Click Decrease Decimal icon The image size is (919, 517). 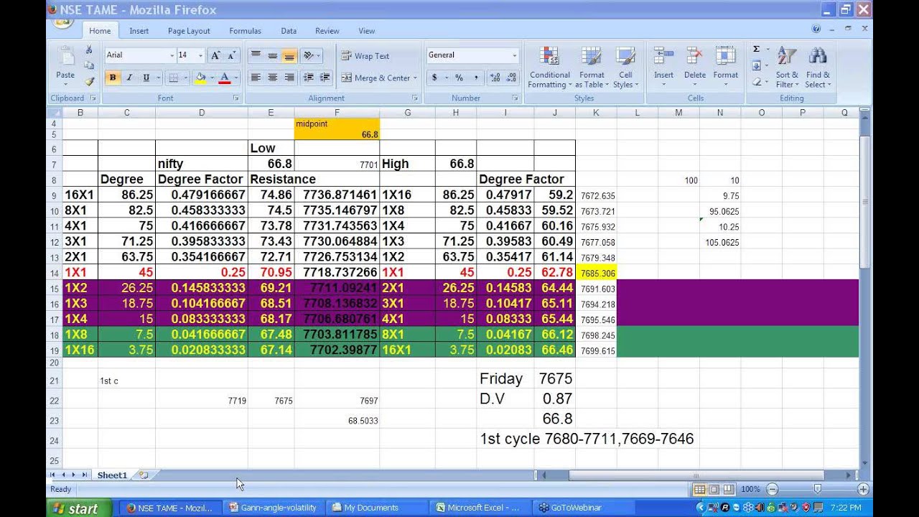512,78
